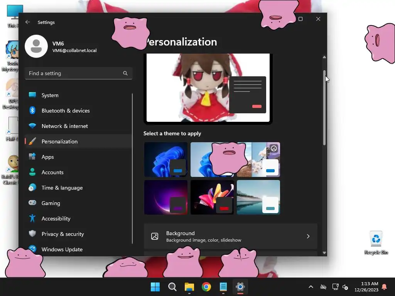Click the scrollbar up arrow
Image resolution: width=395 pixels, height=296 pixels.
point(324,57)
